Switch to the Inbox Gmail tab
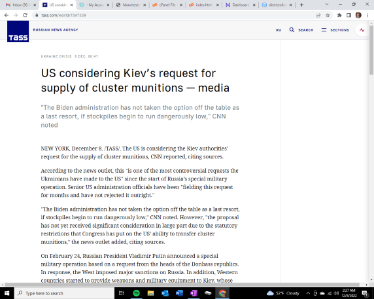The width and height of the screenshot is (374, 299). point(21,5)
